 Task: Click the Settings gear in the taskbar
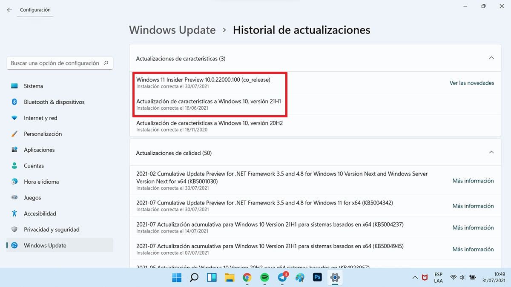coord(335,278)
